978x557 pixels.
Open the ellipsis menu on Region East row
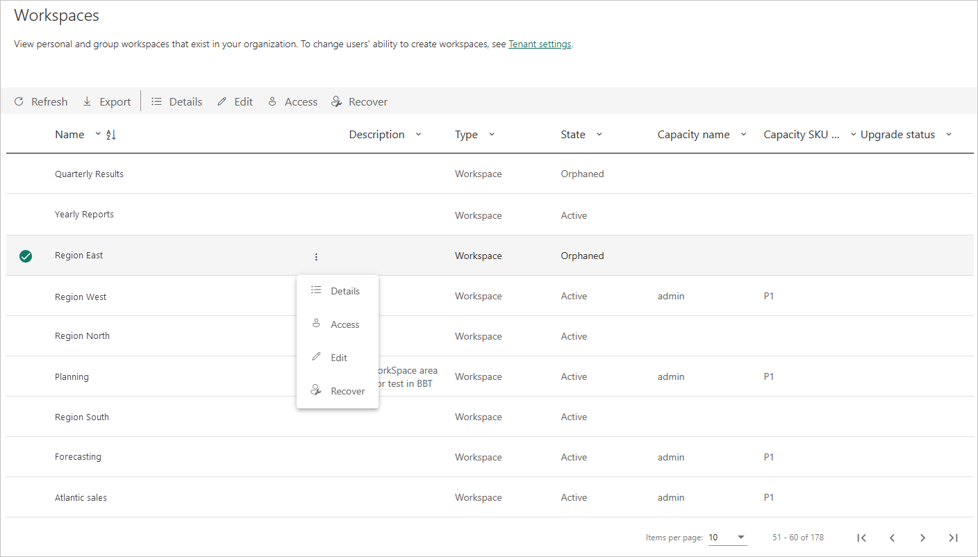(x=316, y=256)
